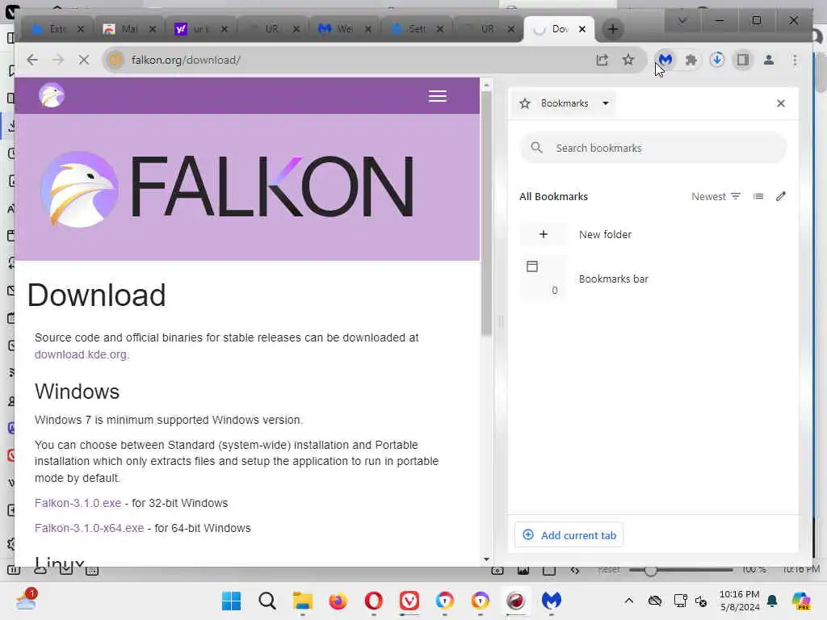
Task: Click the Search bookmarks field
Action: coord(653,149)
